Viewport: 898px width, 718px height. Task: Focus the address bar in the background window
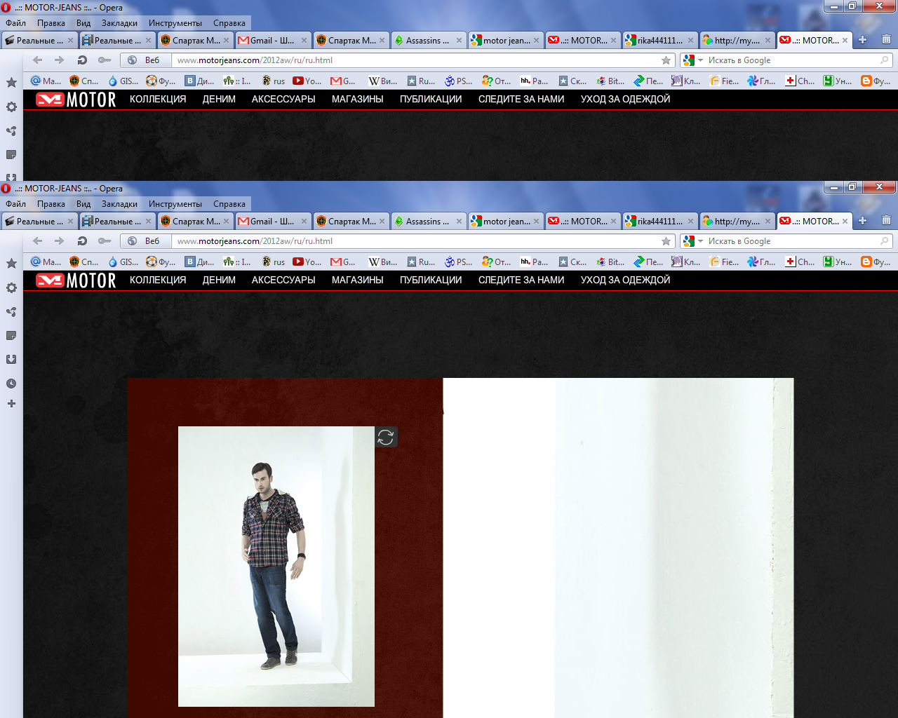coord(417,60)
